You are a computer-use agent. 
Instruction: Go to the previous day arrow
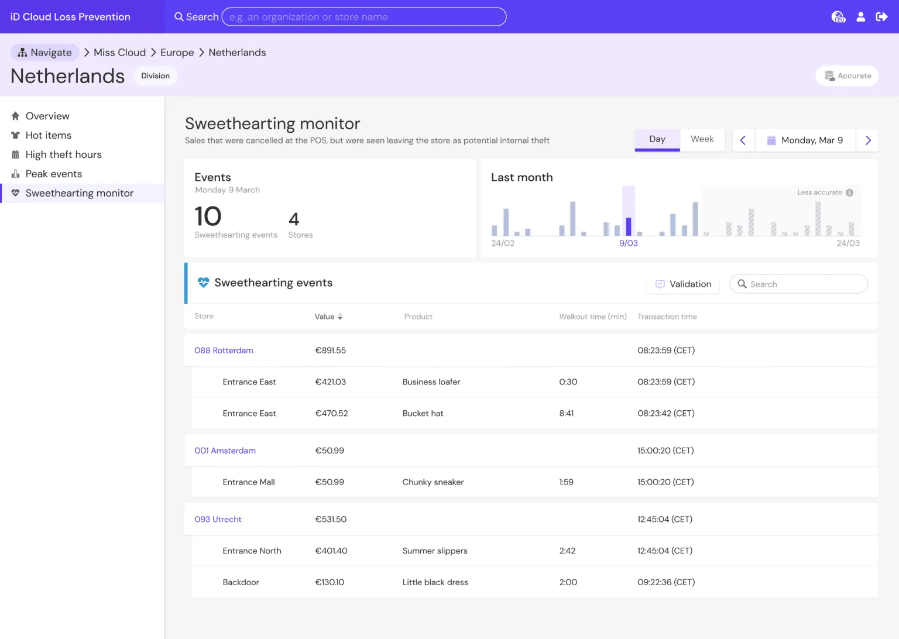click(743, 140)
